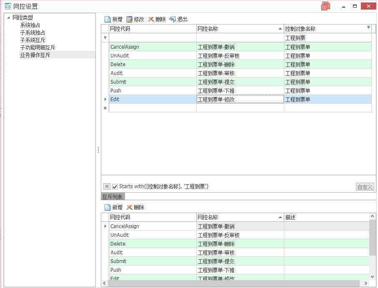378x288 pixels.
Task: Select Audit row in upper grid
Action: 240,73
